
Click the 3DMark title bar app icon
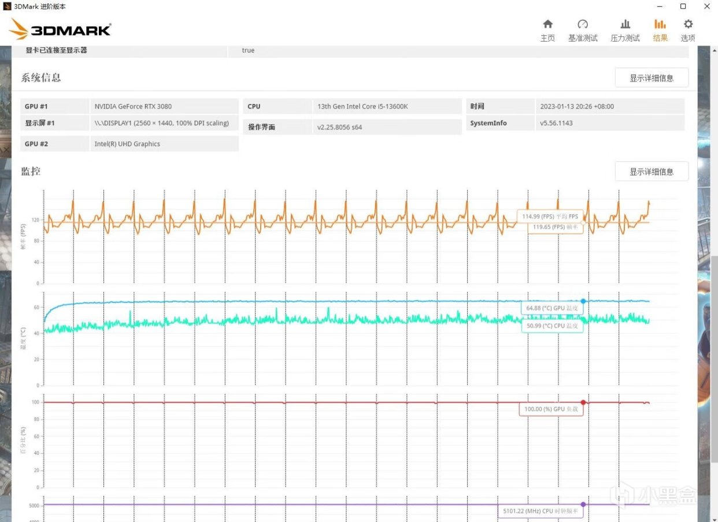point(6,6)
